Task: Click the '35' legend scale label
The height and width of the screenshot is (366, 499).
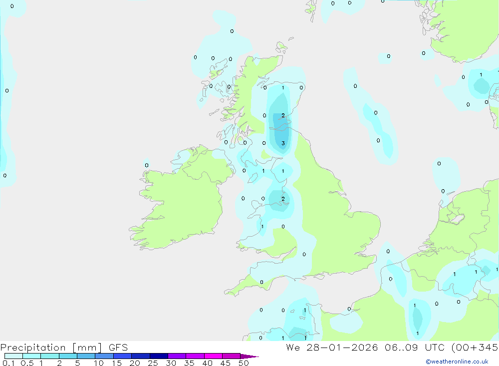Action: 189,363
